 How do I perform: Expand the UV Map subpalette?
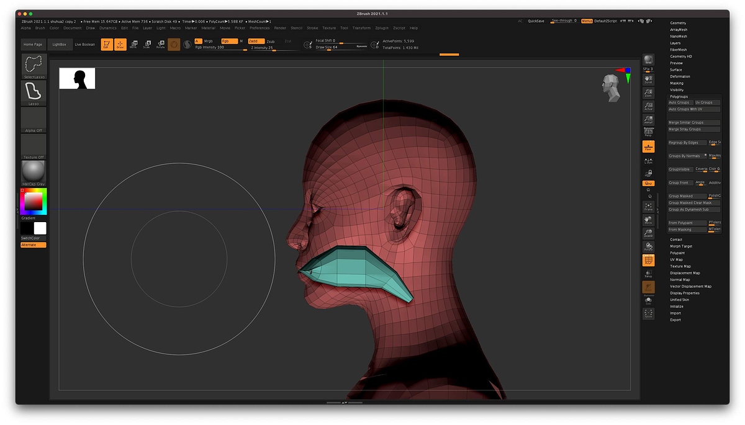click(676, 259)
